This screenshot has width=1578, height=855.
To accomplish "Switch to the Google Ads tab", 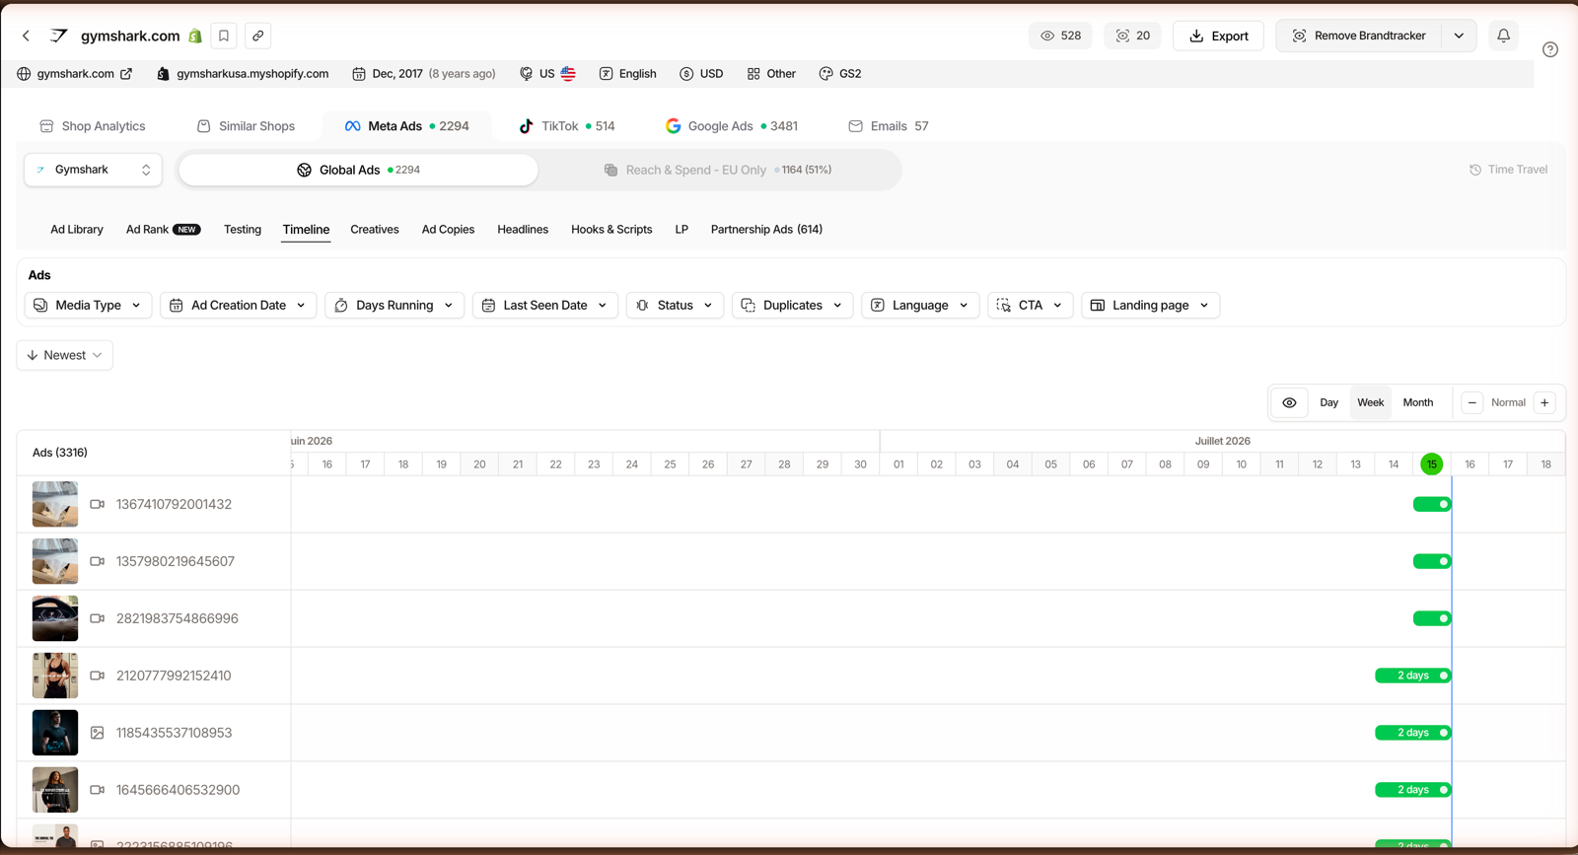I will click(731, 126).
